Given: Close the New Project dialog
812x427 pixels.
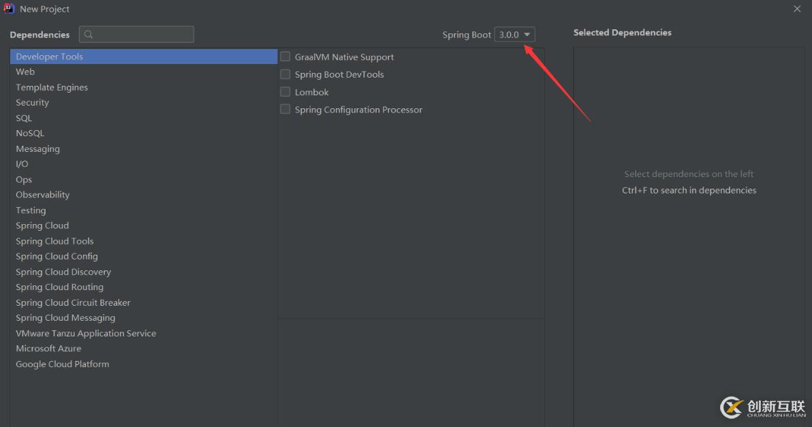Looking at the screenshot, I should tap(797, 9).
